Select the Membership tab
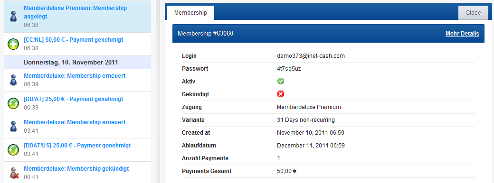The image size is (494, 183). 190,13
